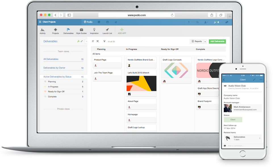Click the Let's Build 2015 Artwork thumbnail

pyautogui.click(x=141, y=83)
